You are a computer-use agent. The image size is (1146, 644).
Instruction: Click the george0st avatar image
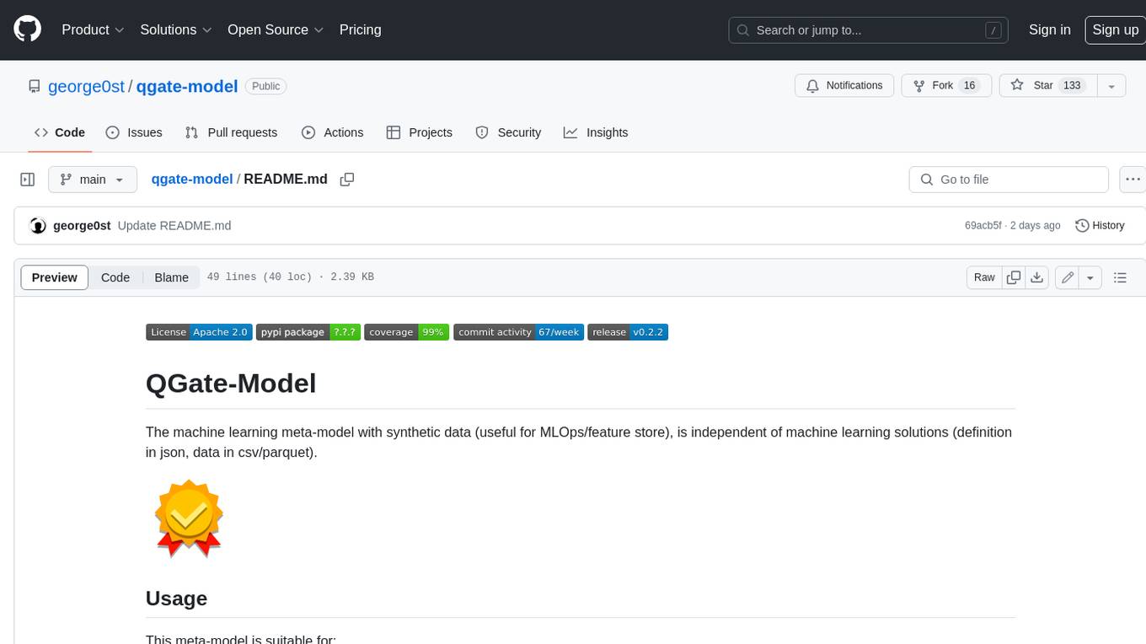click(x=38, y=226)
